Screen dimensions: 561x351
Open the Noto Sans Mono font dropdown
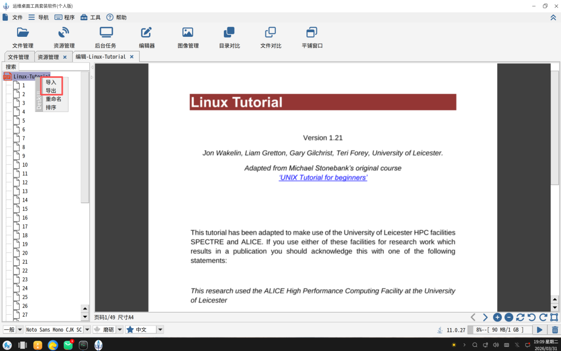pos(87,330)
